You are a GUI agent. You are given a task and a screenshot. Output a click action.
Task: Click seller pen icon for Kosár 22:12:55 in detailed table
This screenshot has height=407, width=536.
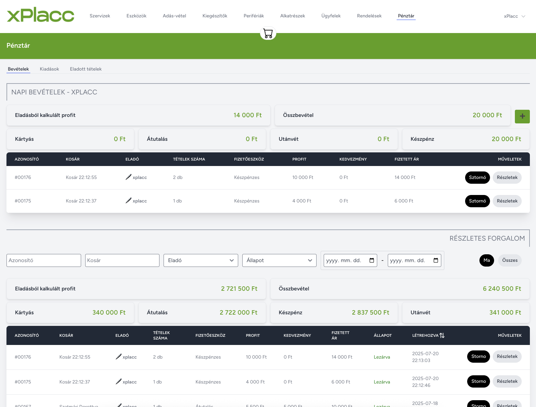coord(119,357)
